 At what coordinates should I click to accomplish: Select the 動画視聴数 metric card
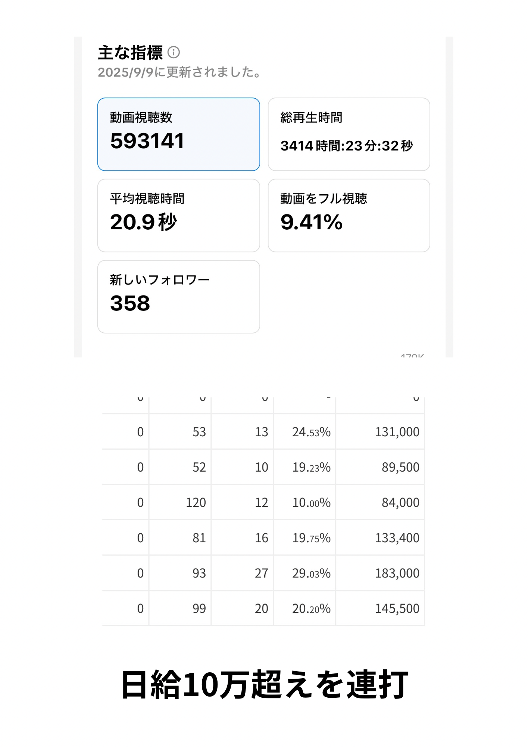(x=178, y=134)
